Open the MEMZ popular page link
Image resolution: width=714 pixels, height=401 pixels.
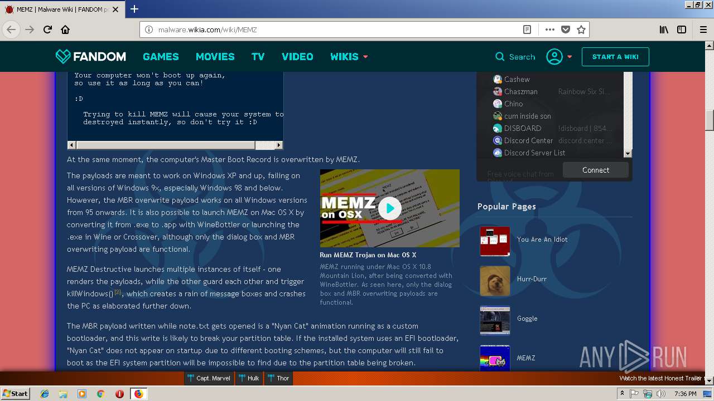point(526,358)
